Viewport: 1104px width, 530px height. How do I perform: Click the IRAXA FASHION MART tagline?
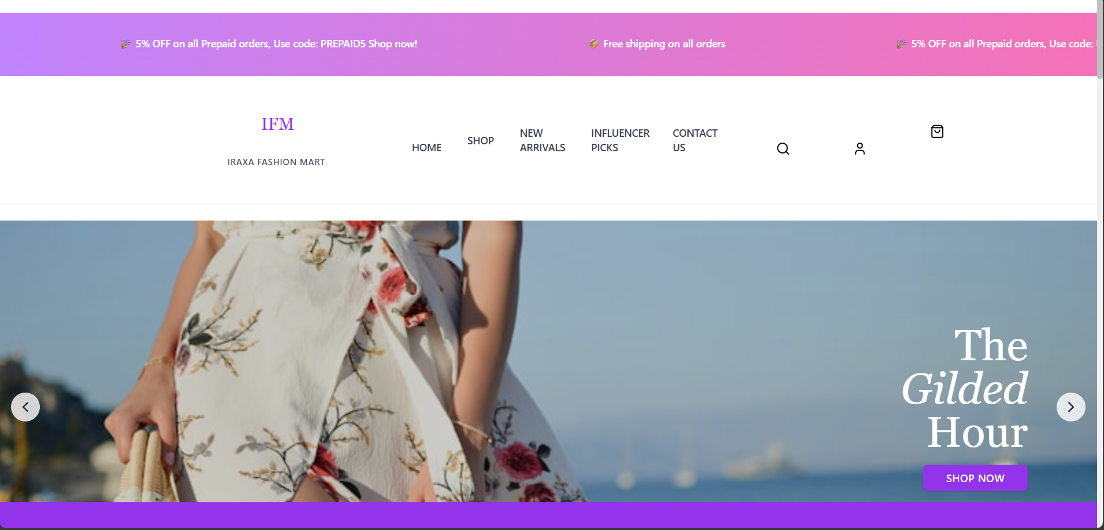(x=276, y=162)
